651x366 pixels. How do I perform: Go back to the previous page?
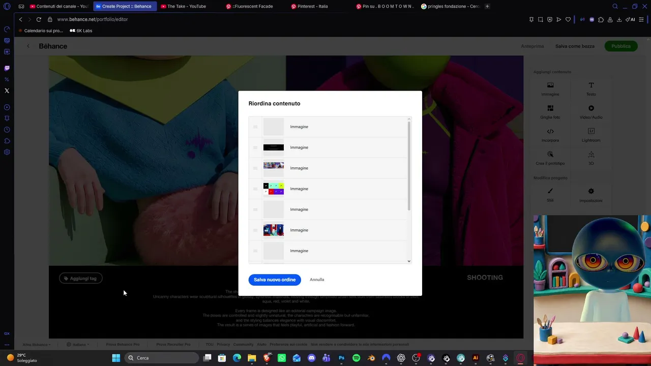tap(20, 19)
